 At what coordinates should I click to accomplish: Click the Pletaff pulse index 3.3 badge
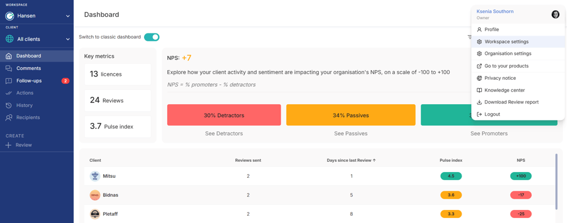point(451,214)
